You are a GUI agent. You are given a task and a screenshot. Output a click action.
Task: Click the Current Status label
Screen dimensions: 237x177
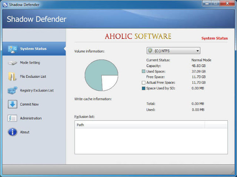click(158, 60)
